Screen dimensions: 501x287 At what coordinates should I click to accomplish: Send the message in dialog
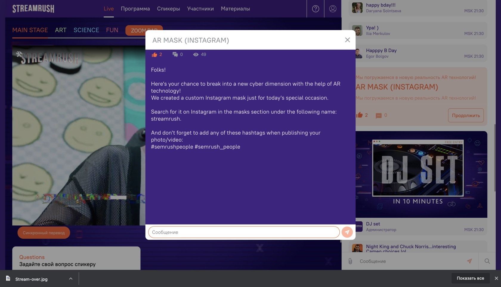[347, 232]
